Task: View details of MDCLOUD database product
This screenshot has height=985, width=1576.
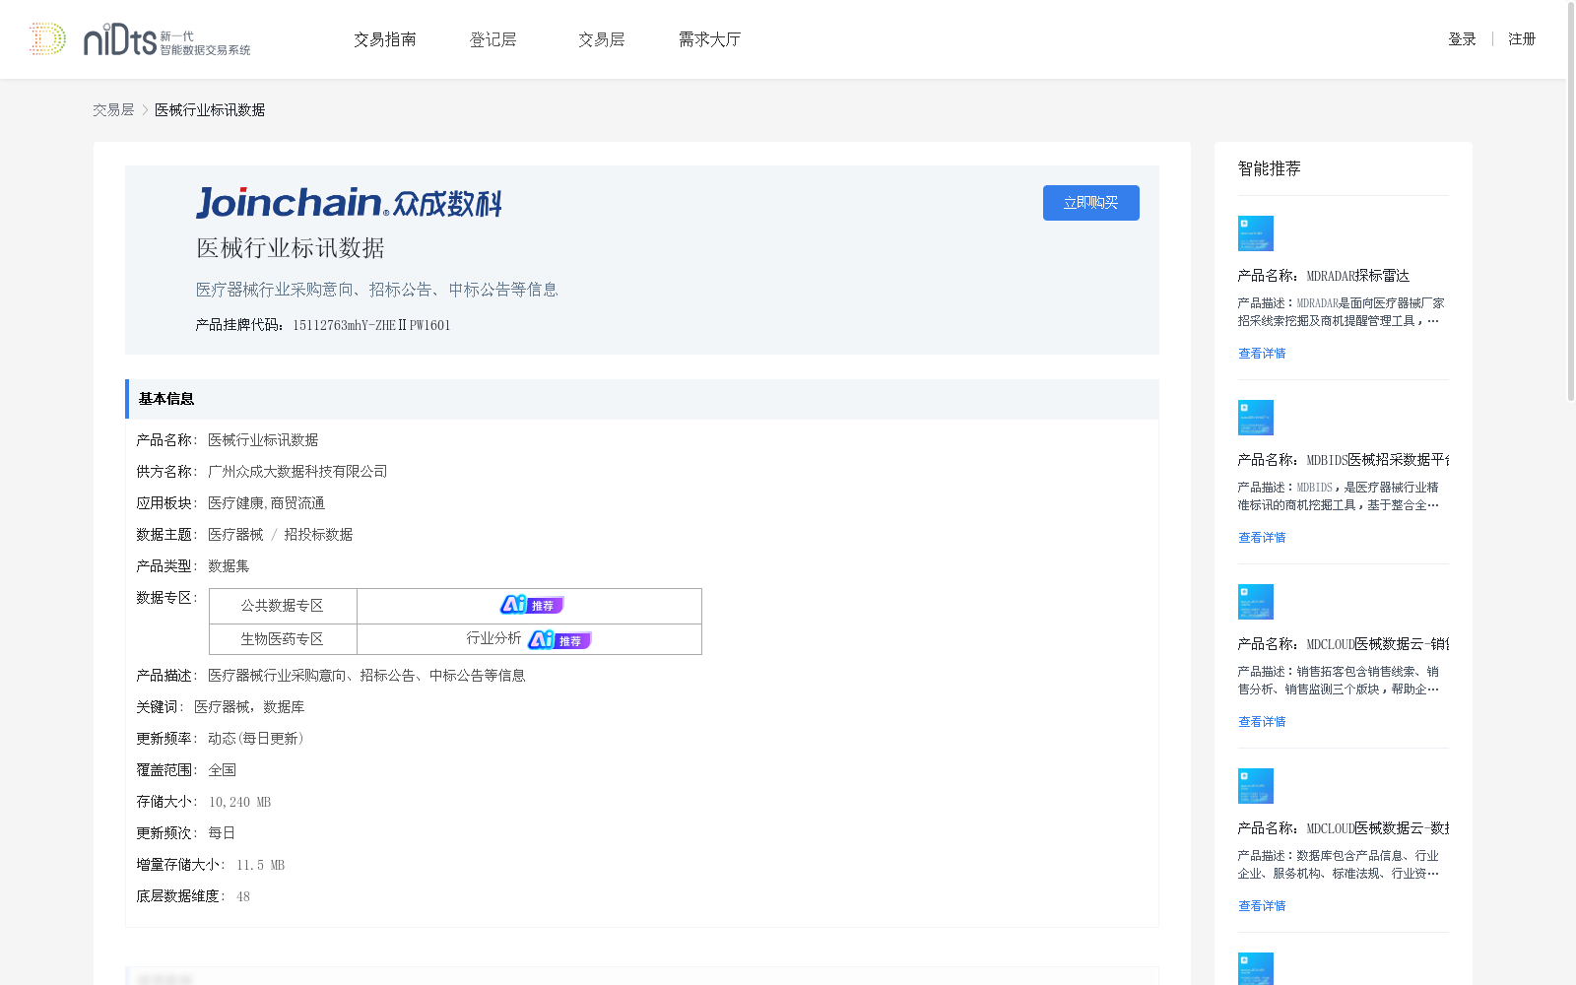Action: [1262, 906]
